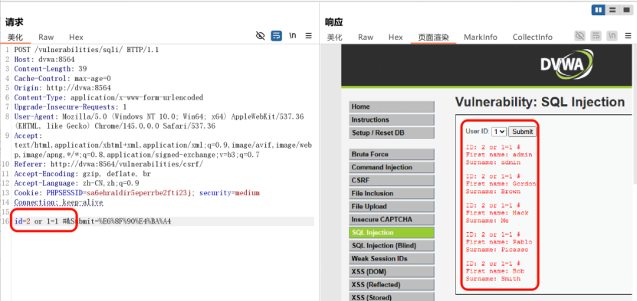Click the result 'Surname: Me'
This screenshot has width=637, height=301.
487,221
